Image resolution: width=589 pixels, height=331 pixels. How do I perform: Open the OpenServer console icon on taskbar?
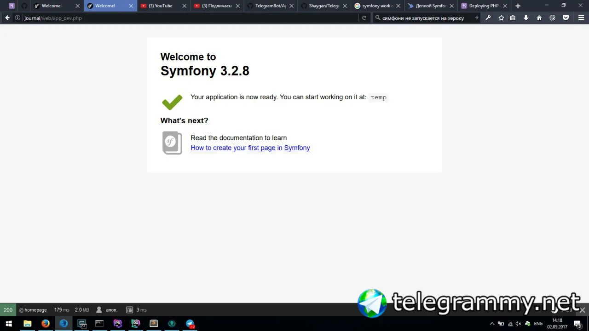[x=82, y=324]
